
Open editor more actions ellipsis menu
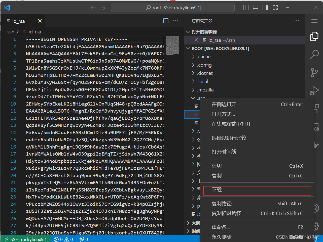175,21
